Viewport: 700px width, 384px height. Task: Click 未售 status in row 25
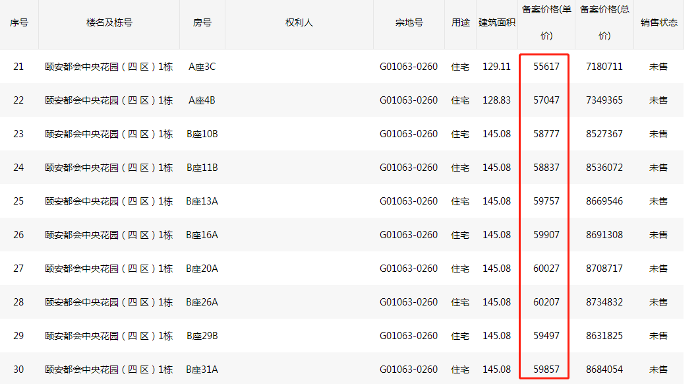click(x=658, y=201)
